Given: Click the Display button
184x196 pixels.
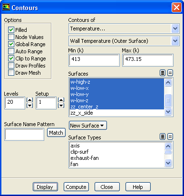Looking at the screenshot, I should tap(45, 187).
